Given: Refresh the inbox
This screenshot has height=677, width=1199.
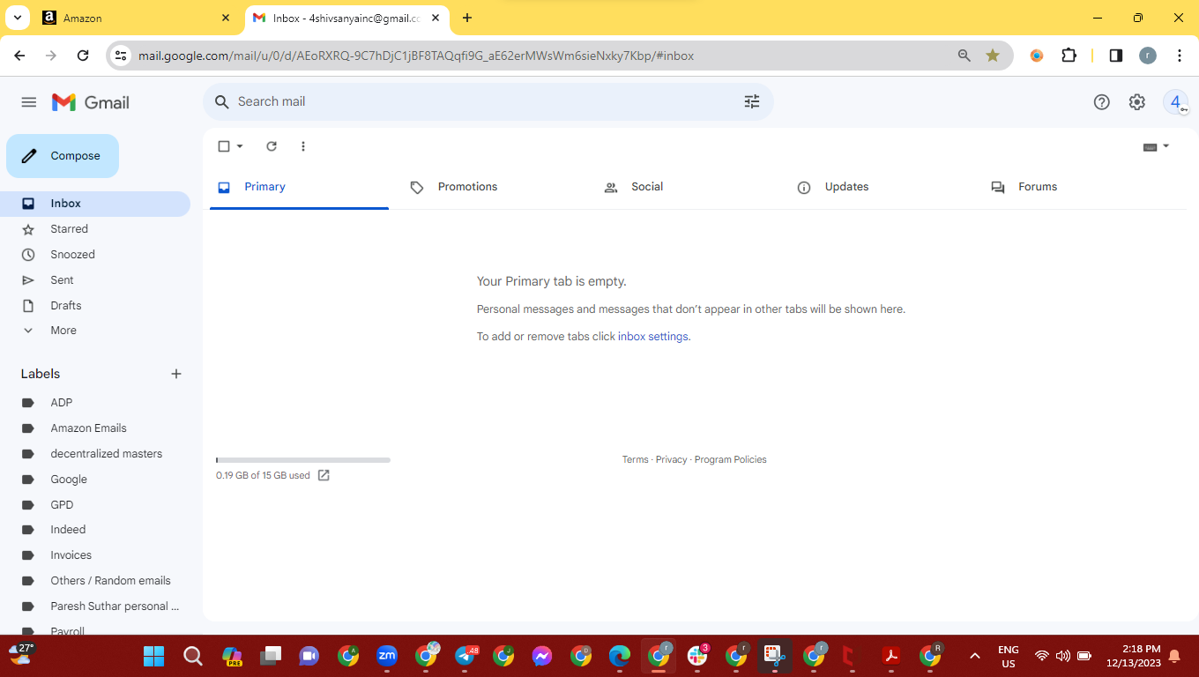Looking at the screenshot, I should (x=272, y=146).
